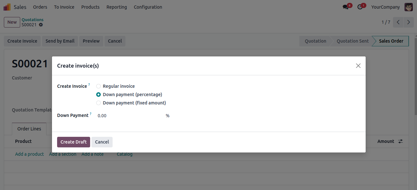
Task: Open the column settings adjust icon
Action: (x=400, y=141)
